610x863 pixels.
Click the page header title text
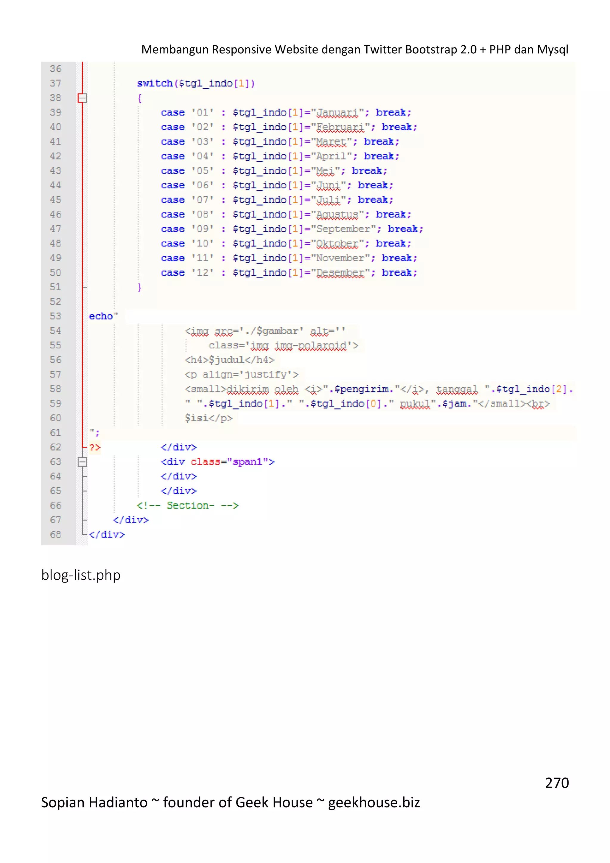click(354, 49)
